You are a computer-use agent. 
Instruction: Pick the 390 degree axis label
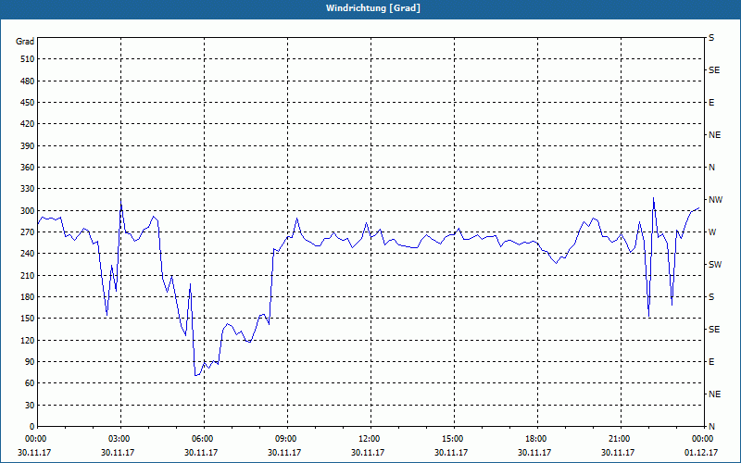28,145
